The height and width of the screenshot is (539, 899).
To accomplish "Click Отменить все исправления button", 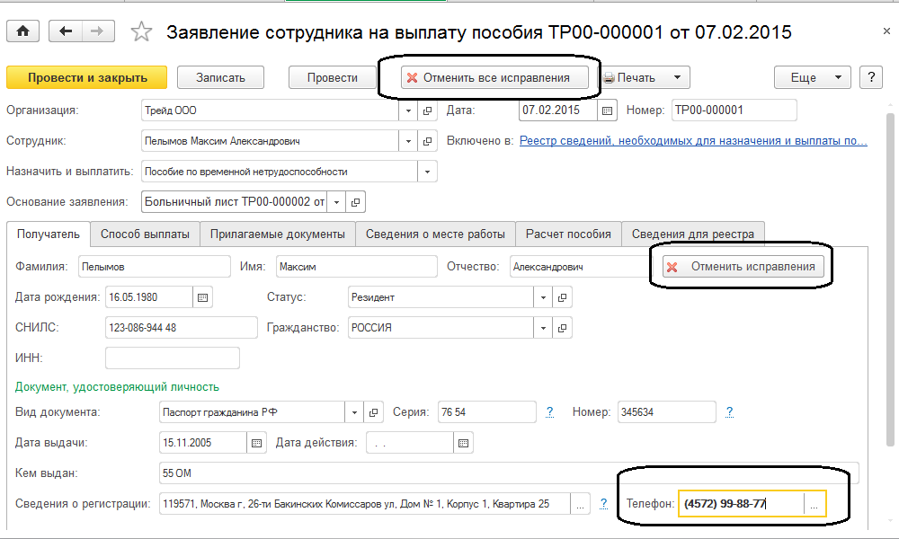I will click(487, 77).
